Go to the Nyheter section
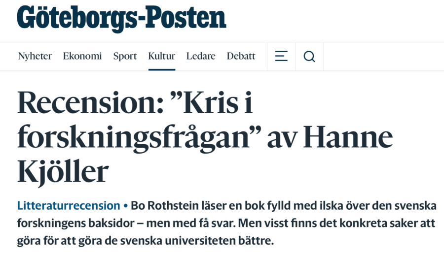Viewport: 444px width, 257px height. click(35, 56)
